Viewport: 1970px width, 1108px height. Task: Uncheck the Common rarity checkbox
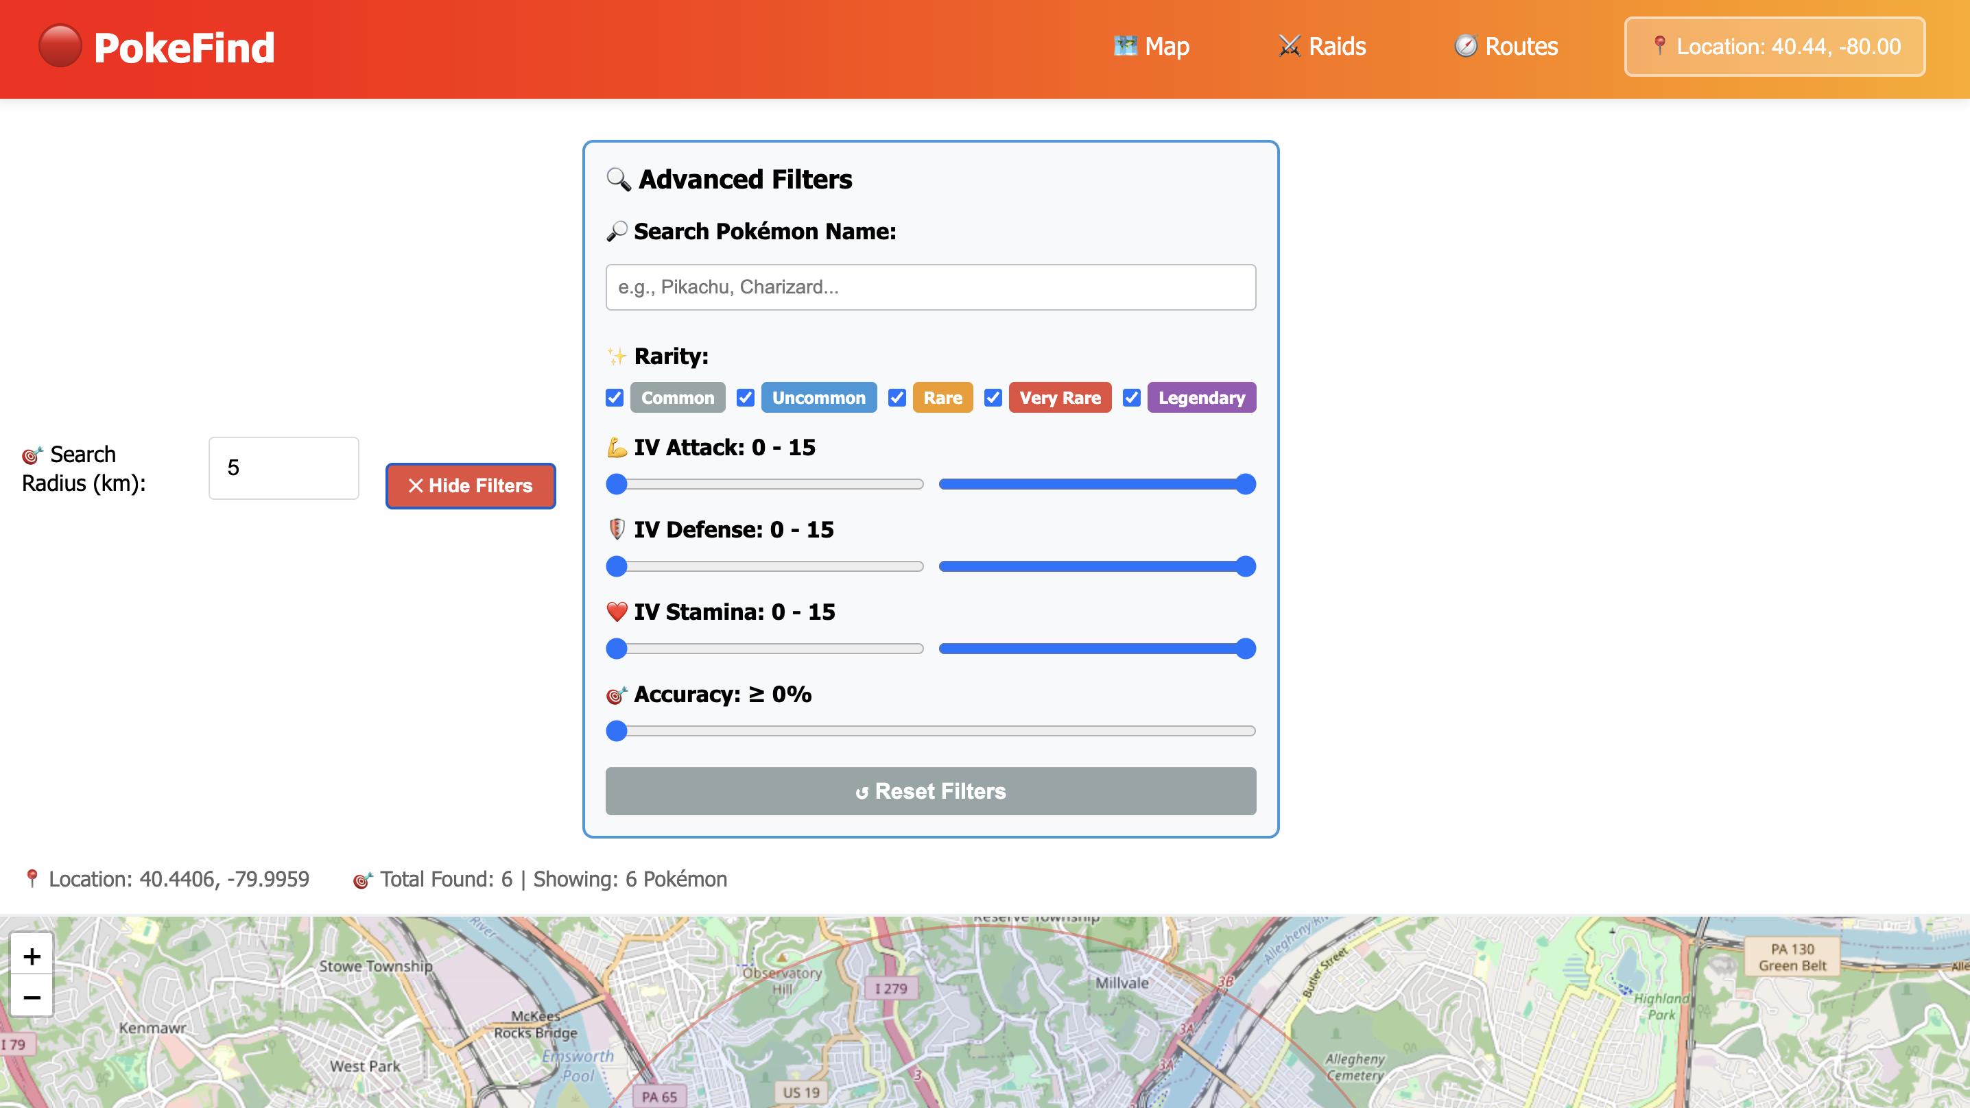614,398
